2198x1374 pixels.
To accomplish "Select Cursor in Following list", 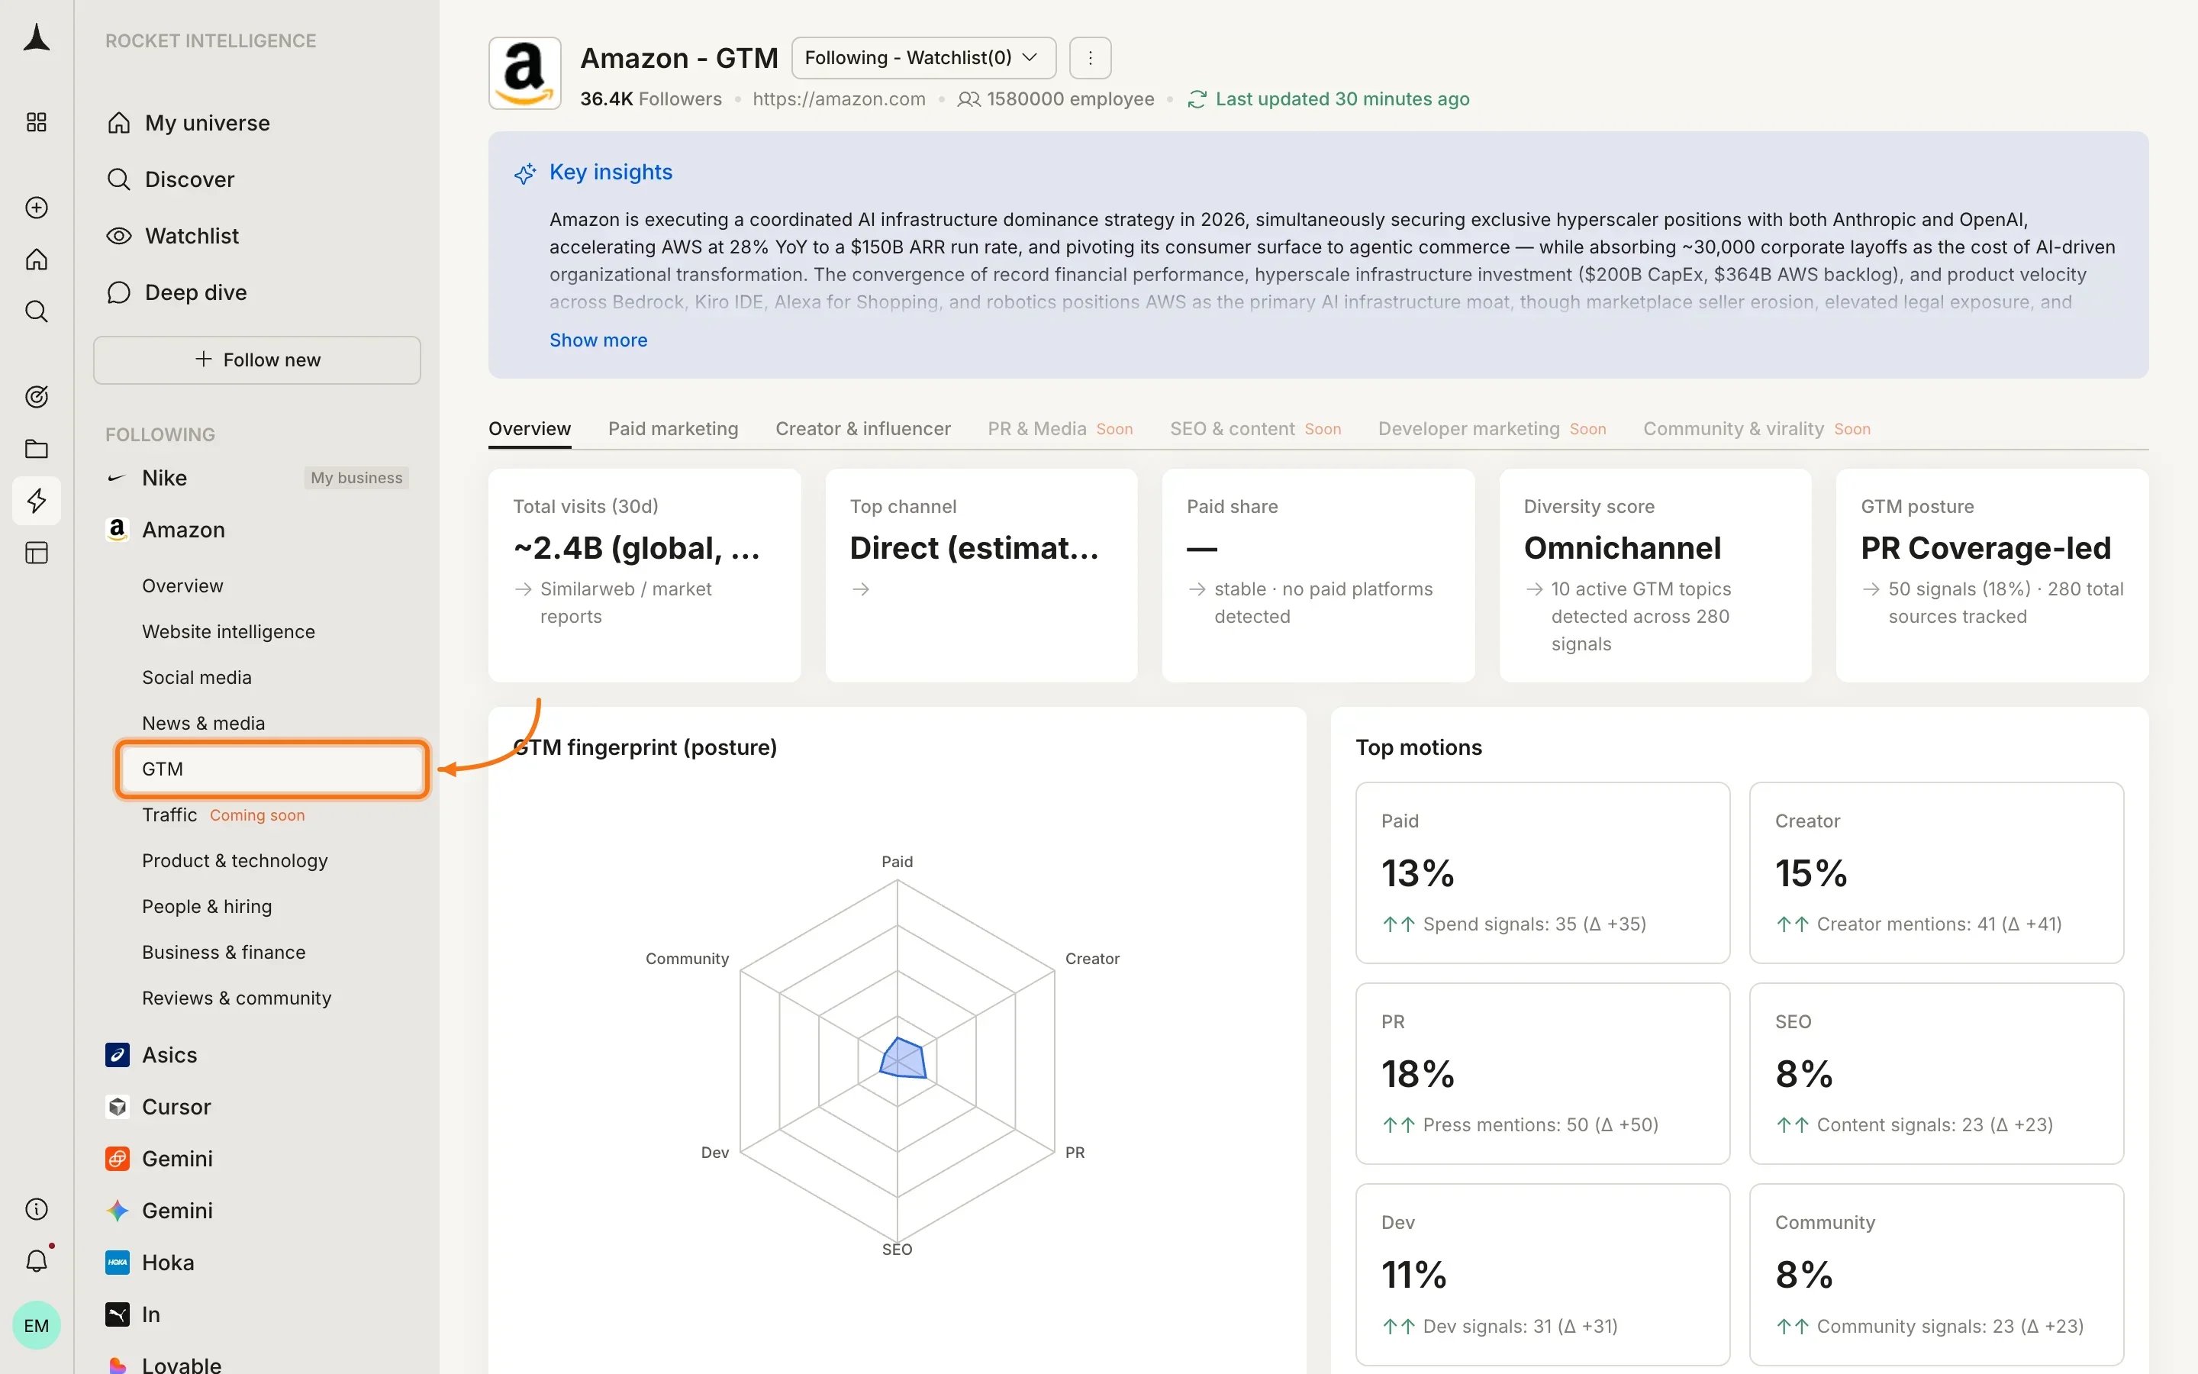I will coord(176,1106).
